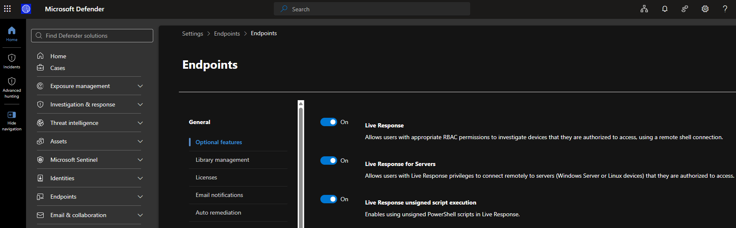
Task: Click the Identities badge icon
Action: [40, 178]
